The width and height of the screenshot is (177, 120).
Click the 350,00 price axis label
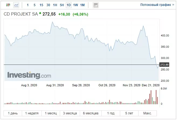pos(165,47)
